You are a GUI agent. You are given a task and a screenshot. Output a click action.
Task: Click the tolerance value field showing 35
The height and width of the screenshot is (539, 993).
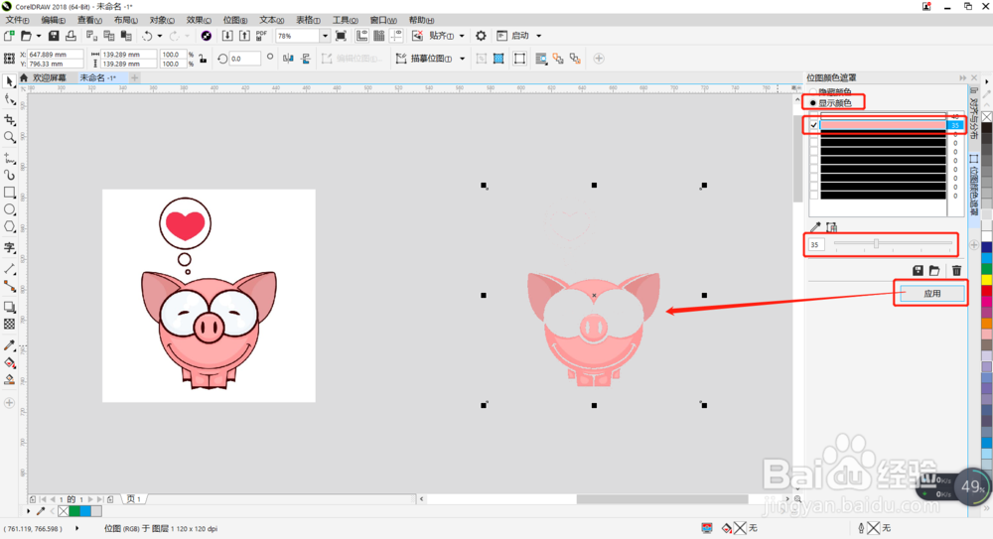(x=816, y=244)
